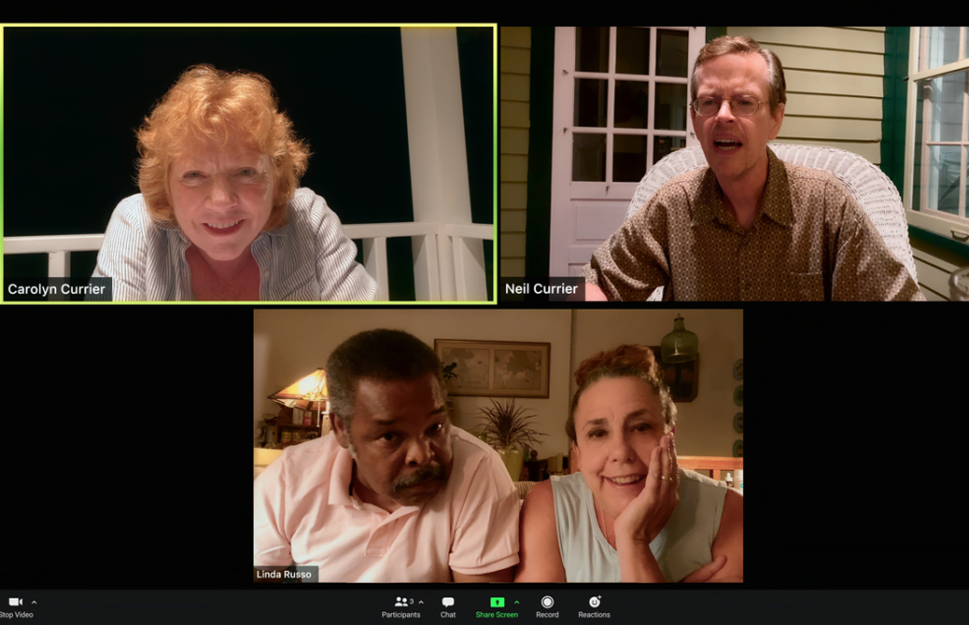The image size is (969, 625).
Task: Toggle your camera off via Stop Video
Action: (x=14, y=602)
